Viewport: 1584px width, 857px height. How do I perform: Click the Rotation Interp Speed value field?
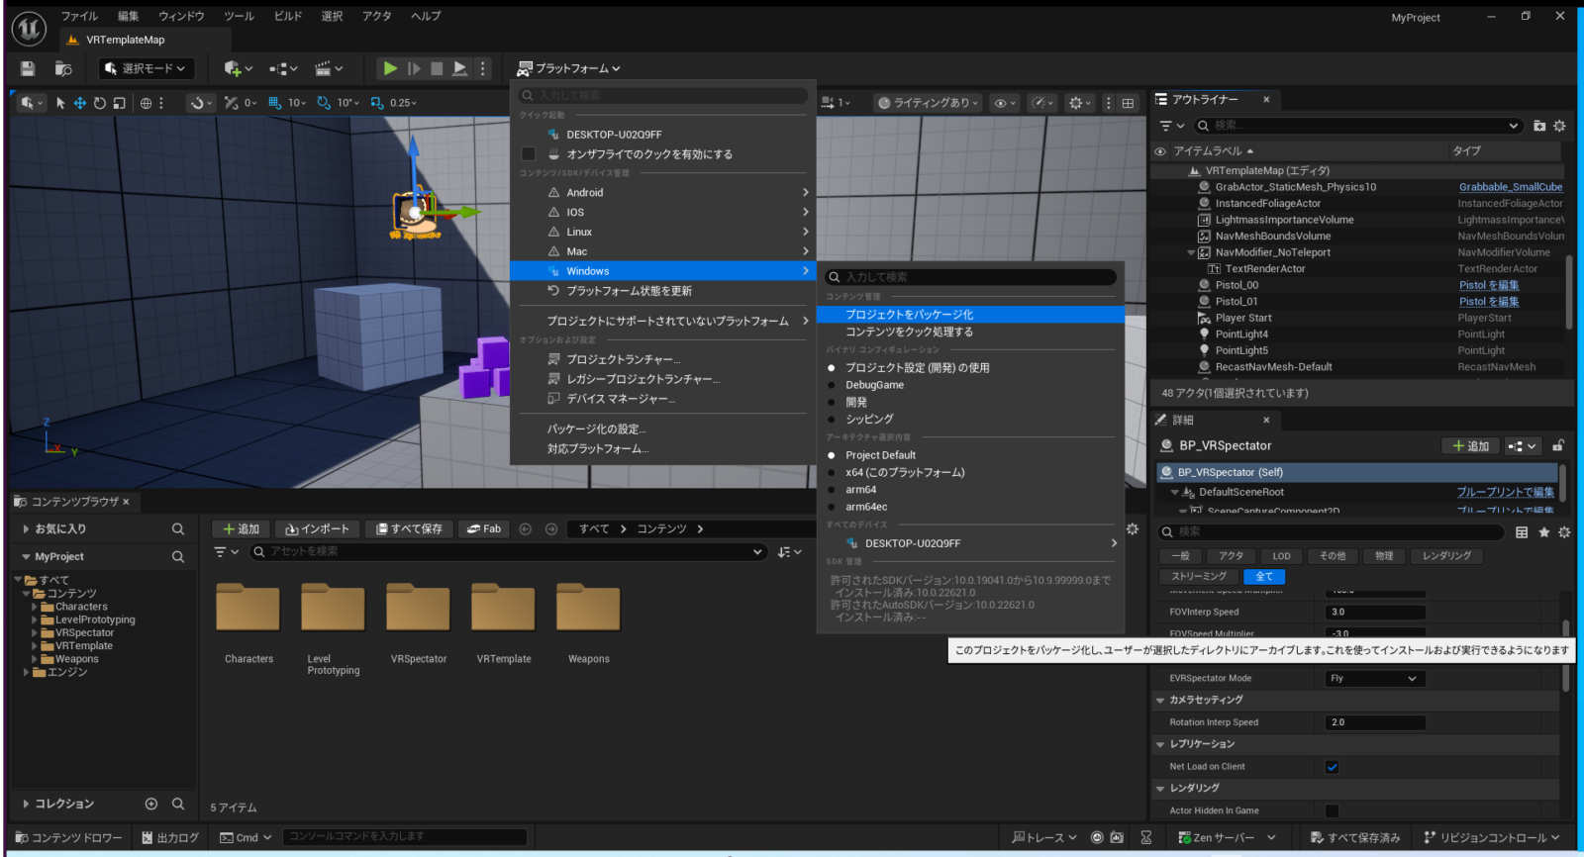(1375, 722)
